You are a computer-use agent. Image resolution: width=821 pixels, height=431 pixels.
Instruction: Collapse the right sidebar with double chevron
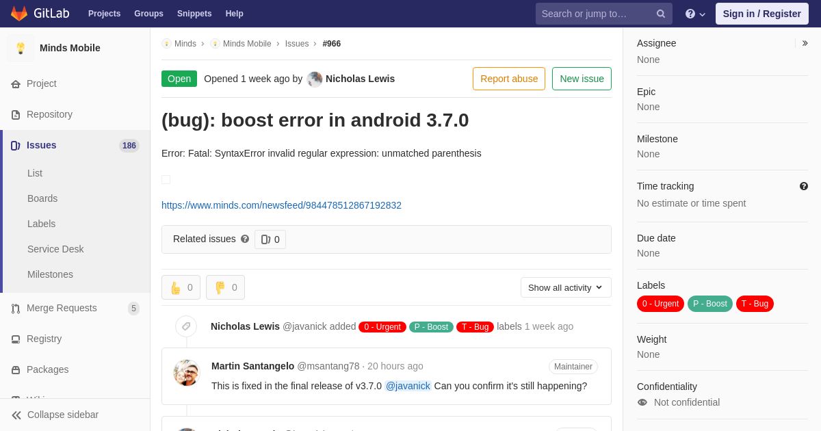coord(805,43)
